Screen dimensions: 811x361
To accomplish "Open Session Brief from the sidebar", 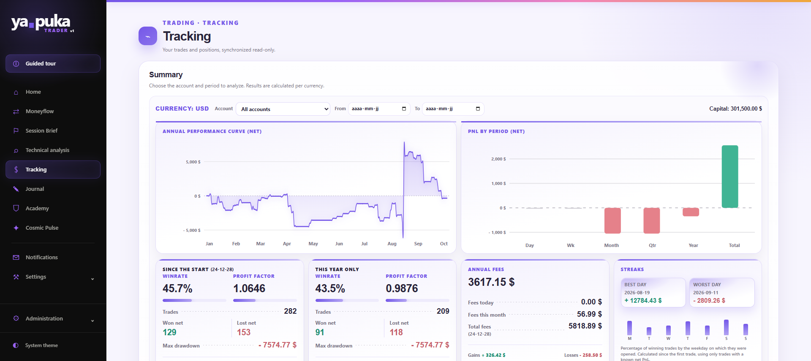I will click(x=53, y=131).
